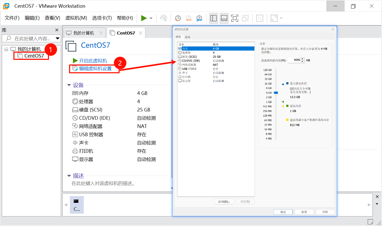
Task: Close the 我的计算机 tab
Action: [x=101, y=33]
